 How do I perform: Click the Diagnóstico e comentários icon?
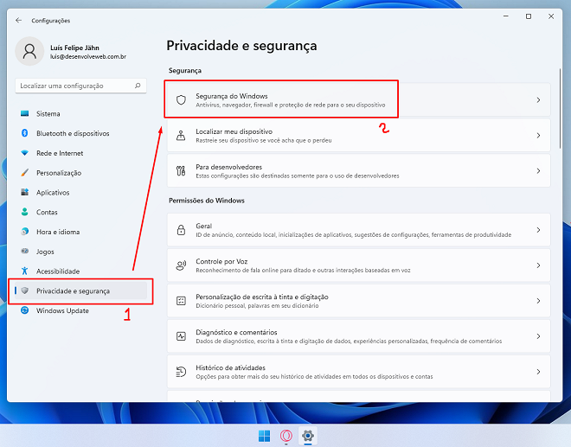coord(181,336)
